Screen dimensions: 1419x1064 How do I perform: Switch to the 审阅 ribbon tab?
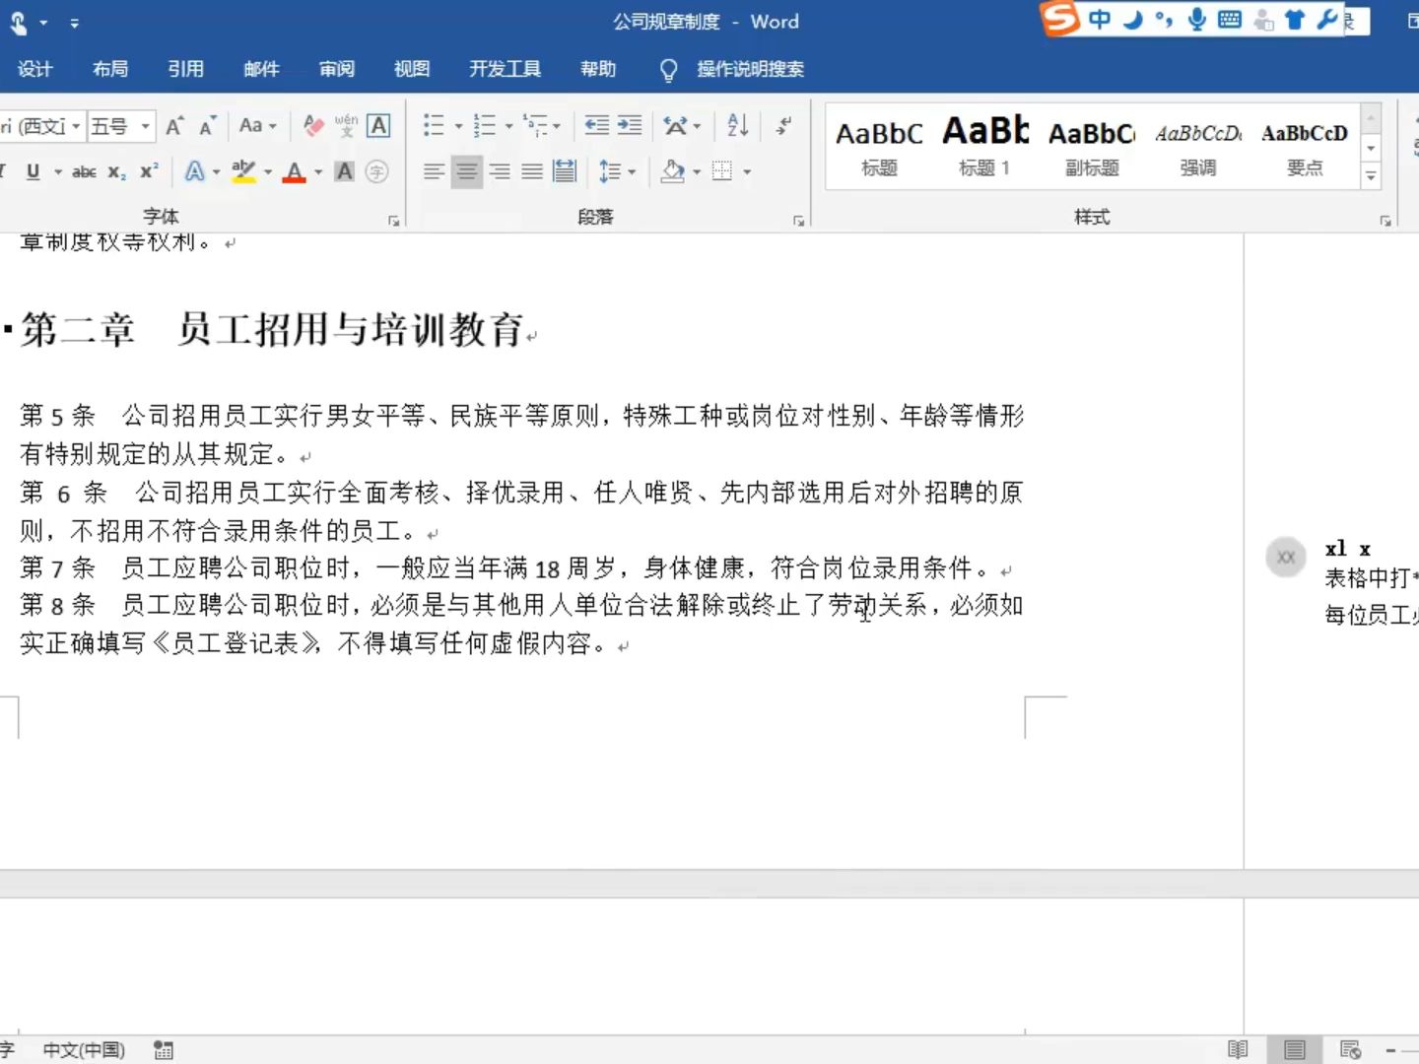[336, 69]
